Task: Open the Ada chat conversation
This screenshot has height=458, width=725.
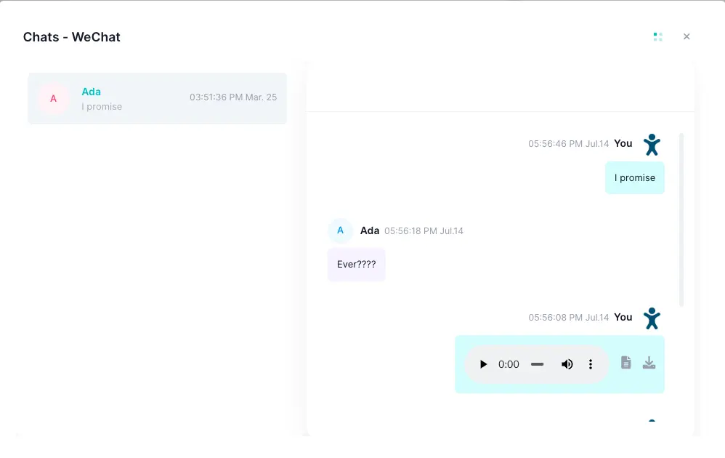Action: pos(157,98)
